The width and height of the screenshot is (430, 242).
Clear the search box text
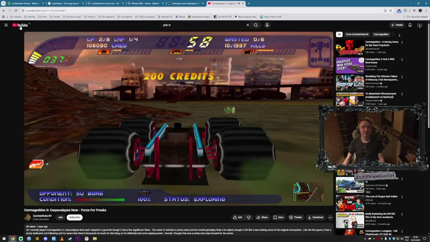[x=248, y=25]
